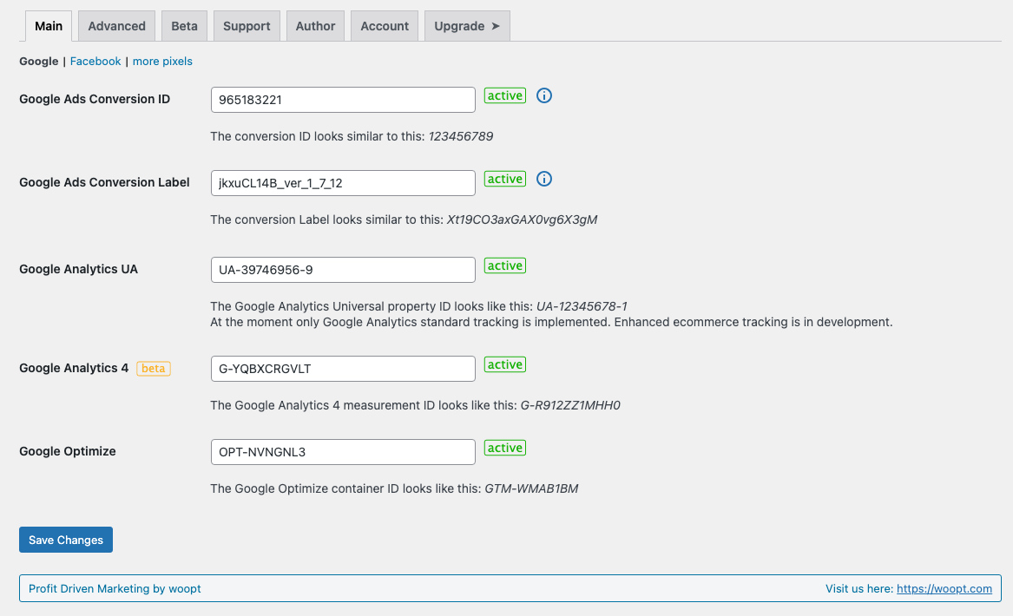Open info tooltip beside Google Ads Conversion Label
The image size is (1013, 616).
tap(544, 179)
